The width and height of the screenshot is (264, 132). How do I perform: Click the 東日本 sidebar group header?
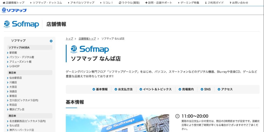coord(30,73)
